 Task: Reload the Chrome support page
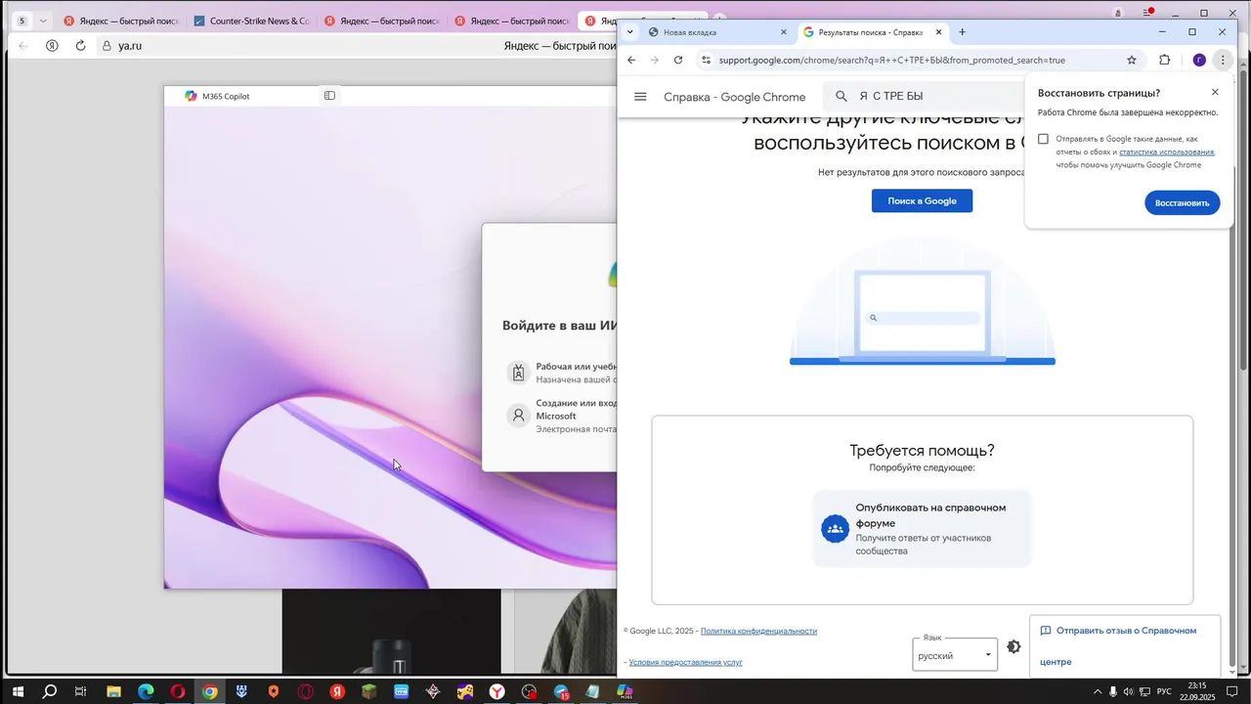[x=678, y=60]
